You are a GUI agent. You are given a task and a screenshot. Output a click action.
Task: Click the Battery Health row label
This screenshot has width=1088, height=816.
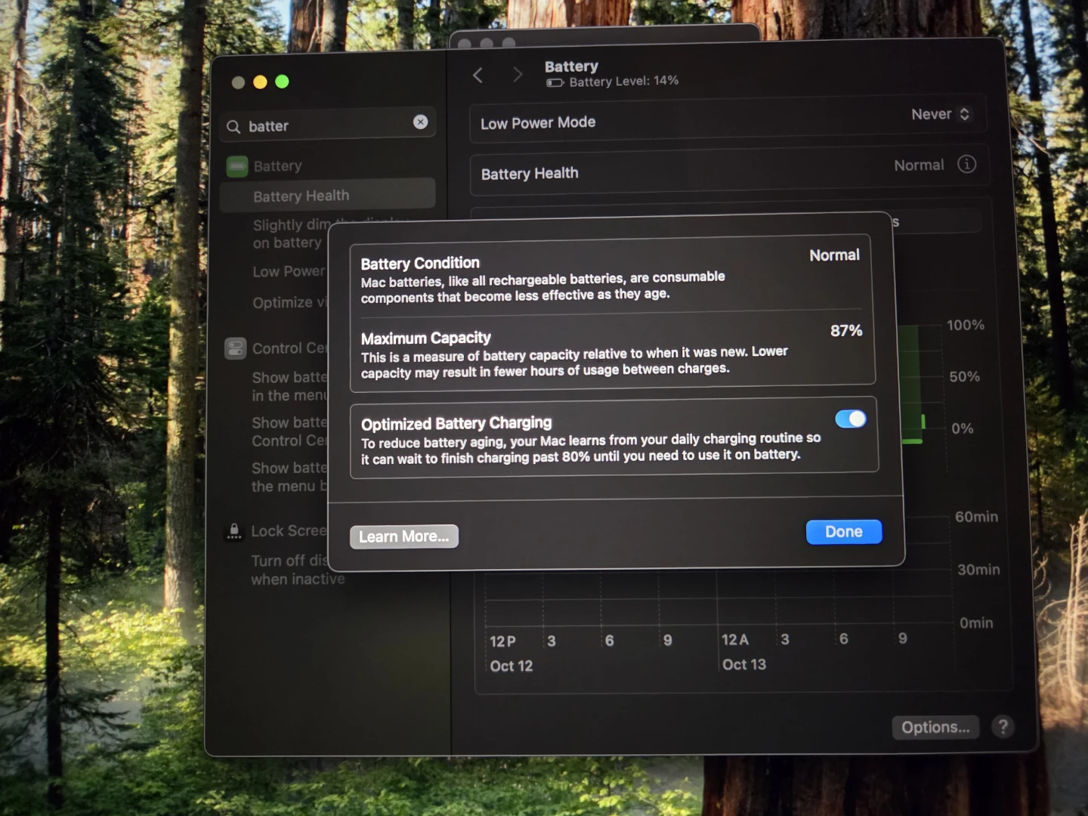(x=530, y=174)
